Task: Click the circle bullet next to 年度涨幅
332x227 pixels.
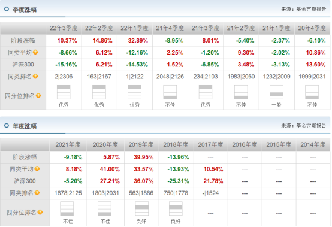Action: pyautogui.click(x=7, y=125)
